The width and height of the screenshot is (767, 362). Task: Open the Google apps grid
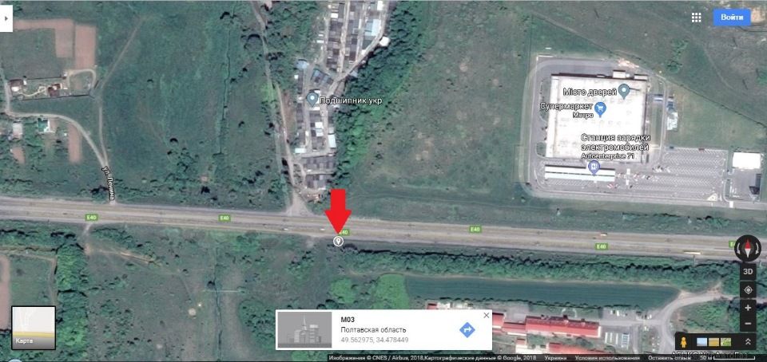click(x=696, y=18)
